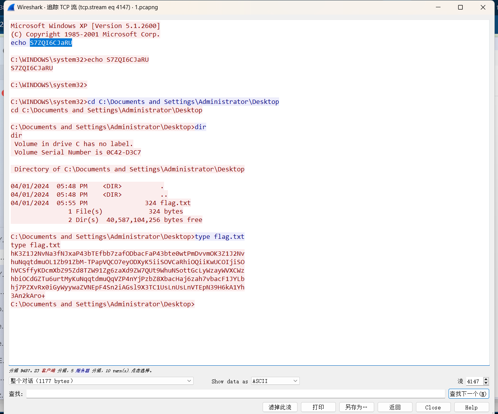Click the 查找下一个 (Find Next) button
This screenshot has width=498, height=414.
point(468,394)
